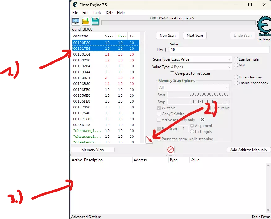
Task: Click the Fast Scan alignment value field
Action: (x=183, y=128)
